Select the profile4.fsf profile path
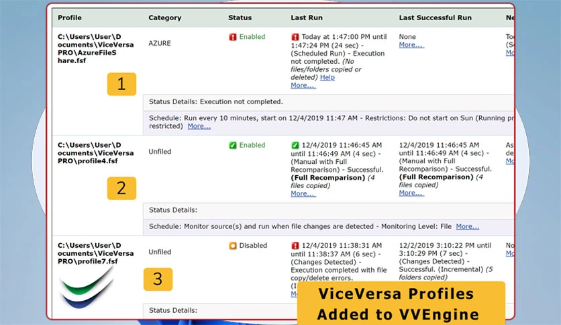Screen dimensions: 561x325 coord(95,153)
